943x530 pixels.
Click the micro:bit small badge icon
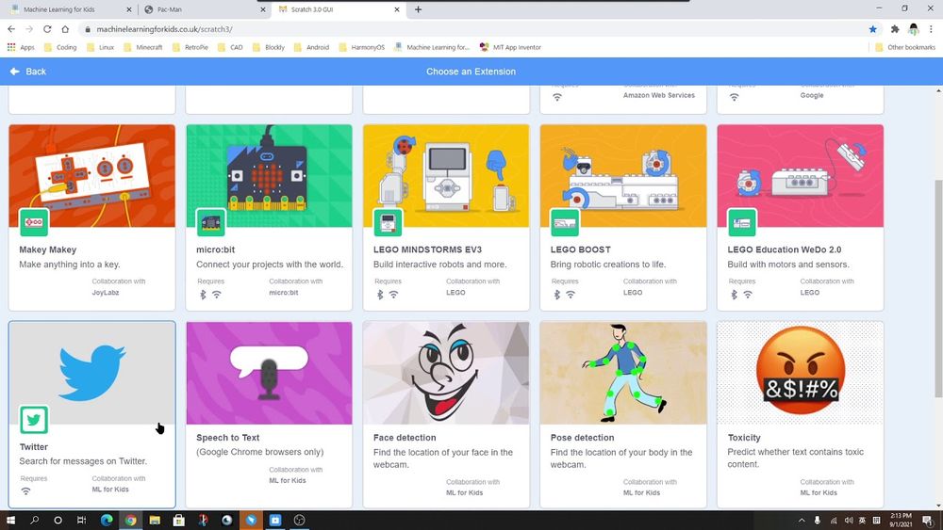pos(210,222)
